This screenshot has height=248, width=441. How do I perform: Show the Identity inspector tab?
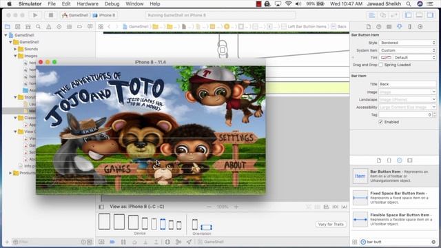coord(389,27)
